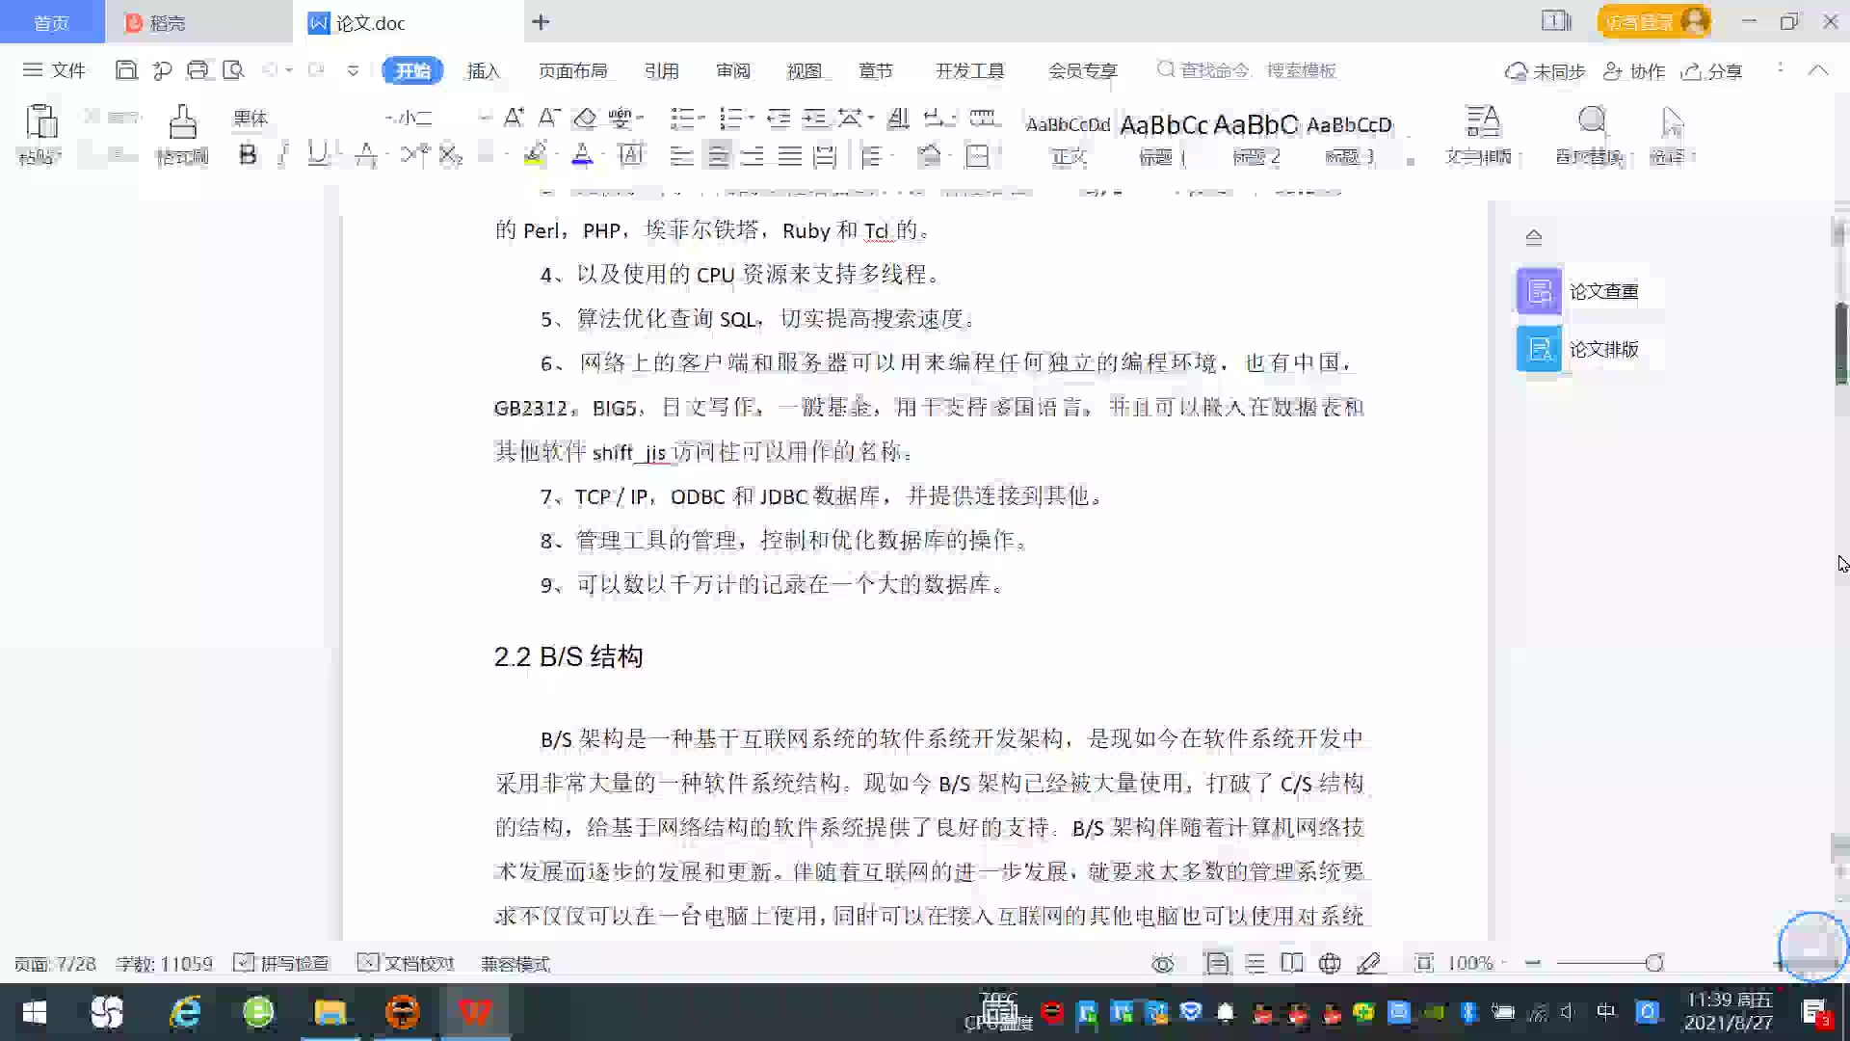Toggle italic formatting
The width and height of the screenshot is (1850, 1041).
pos(282,154)
